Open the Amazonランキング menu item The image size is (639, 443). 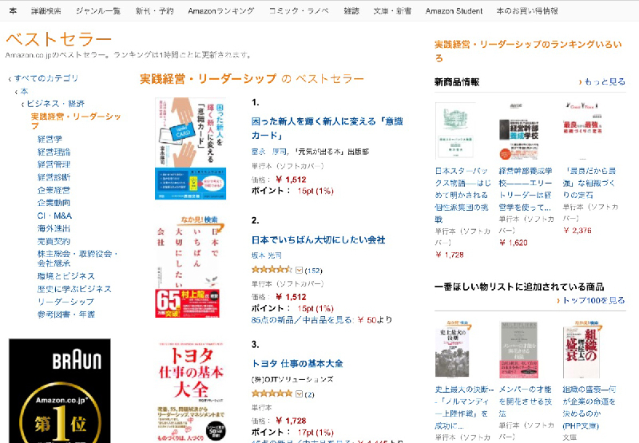(x=221, y=11)
